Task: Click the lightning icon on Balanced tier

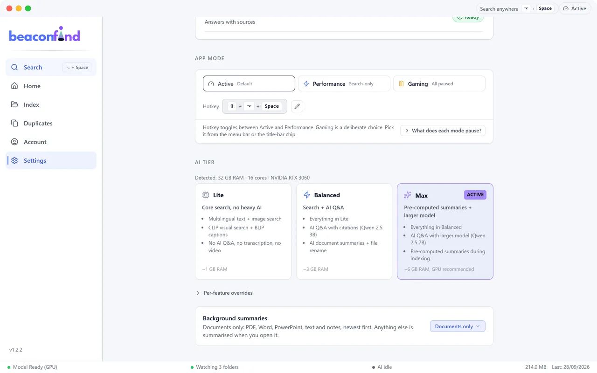Action: [306, 195]
